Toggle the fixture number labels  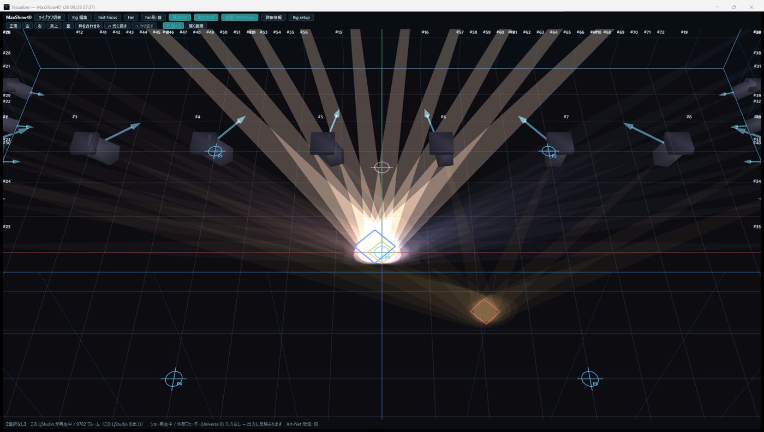(x=180, y=17)
